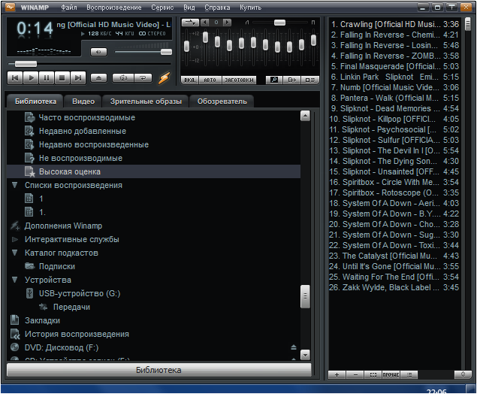Click the playlist editor toggle icon
The height and width of the screenshot is (394, 477).
tap(310, 80)
